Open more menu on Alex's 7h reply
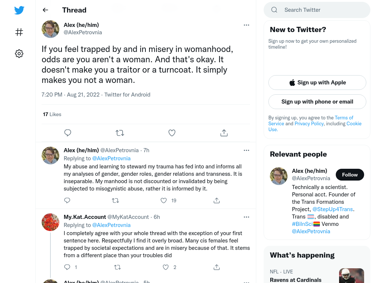The image size is (377, 283). 246,150
